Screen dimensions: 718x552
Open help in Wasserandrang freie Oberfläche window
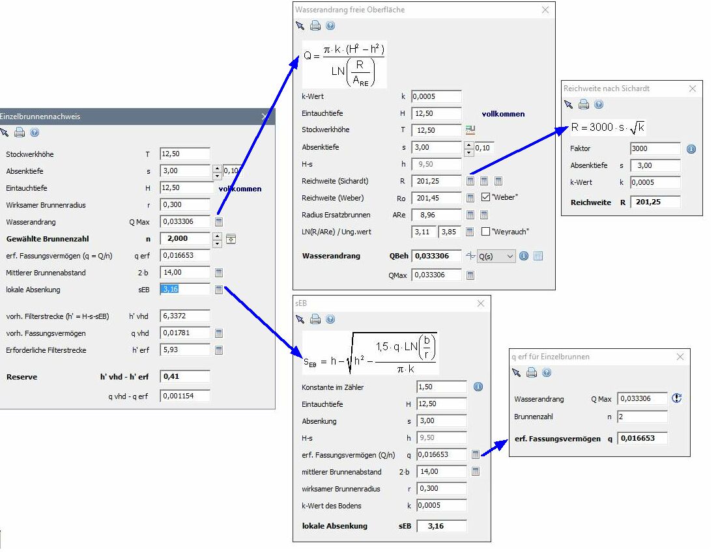(x=330, y=26)
